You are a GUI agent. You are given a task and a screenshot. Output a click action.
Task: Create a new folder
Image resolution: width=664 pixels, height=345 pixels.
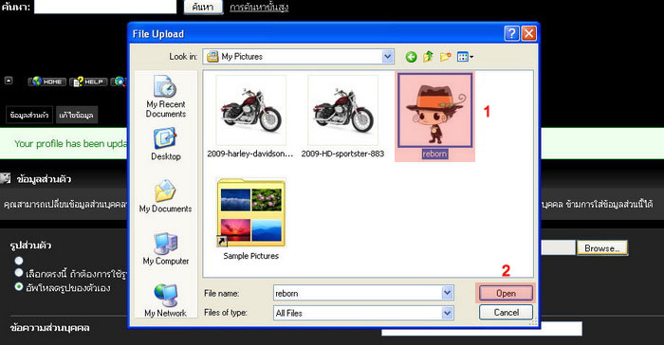pyautogui.click(x=445, y=57)
